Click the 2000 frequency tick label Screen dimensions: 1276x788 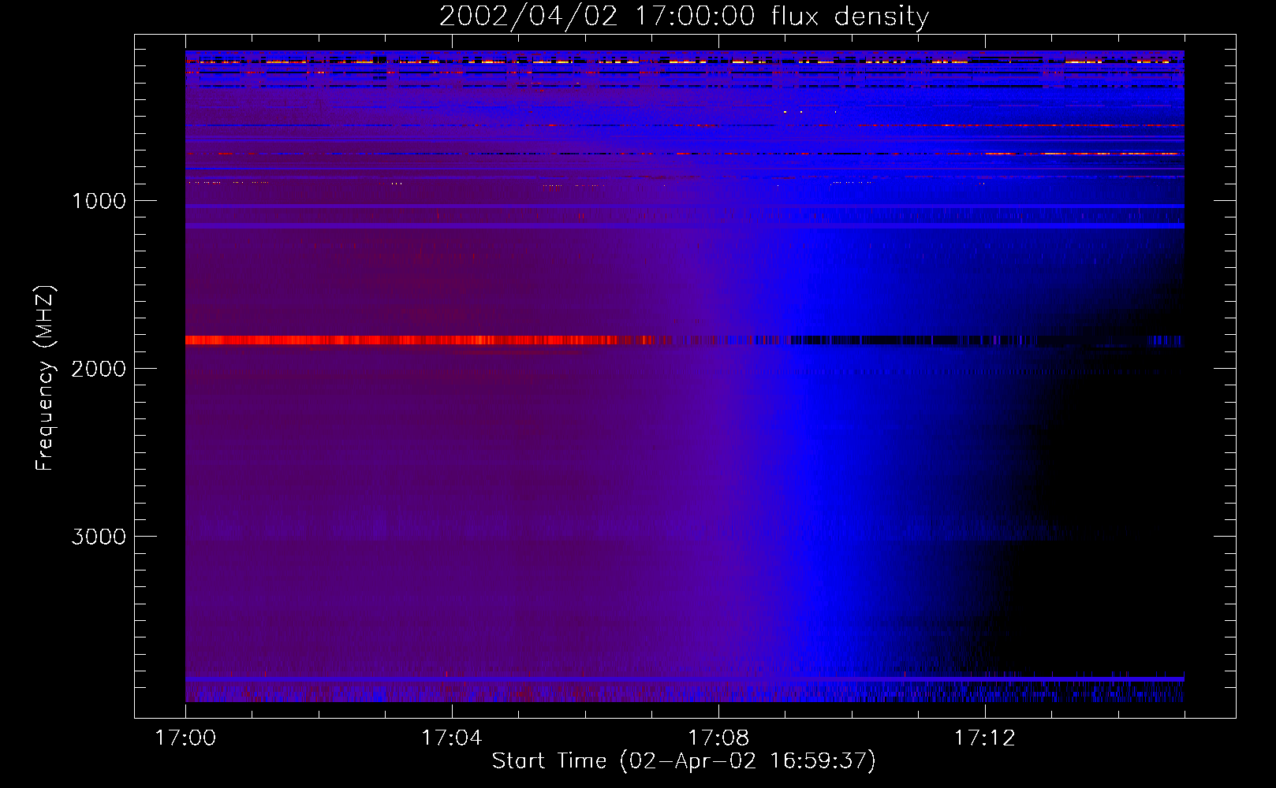[x=99, y=369]
